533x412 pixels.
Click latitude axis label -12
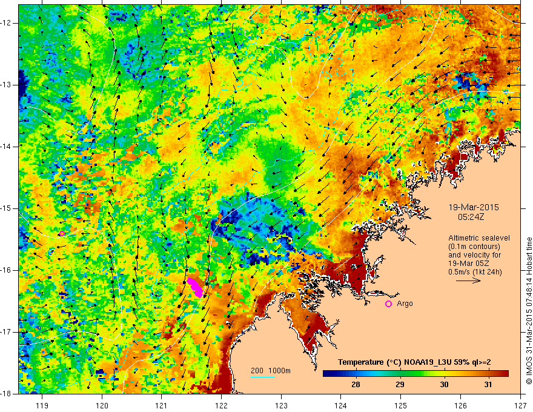6,23
